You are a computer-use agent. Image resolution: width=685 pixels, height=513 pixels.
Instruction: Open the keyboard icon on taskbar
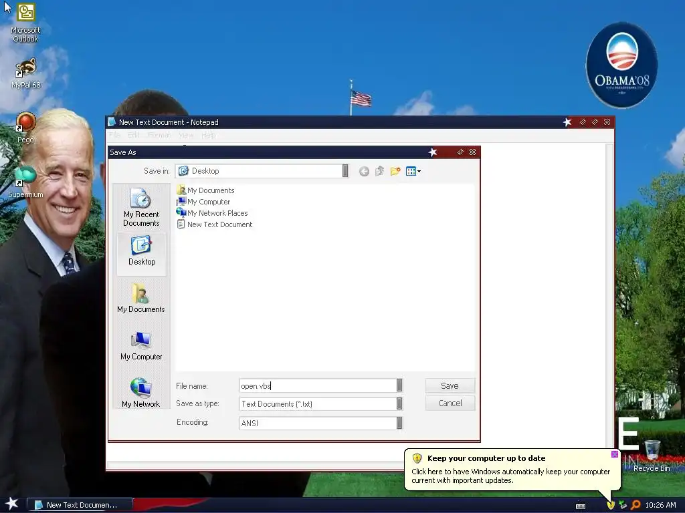(581, 506)
